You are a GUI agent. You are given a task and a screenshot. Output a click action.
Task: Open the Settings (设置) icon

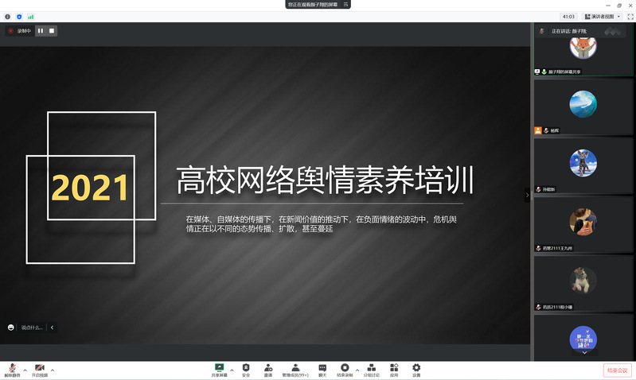416,369
